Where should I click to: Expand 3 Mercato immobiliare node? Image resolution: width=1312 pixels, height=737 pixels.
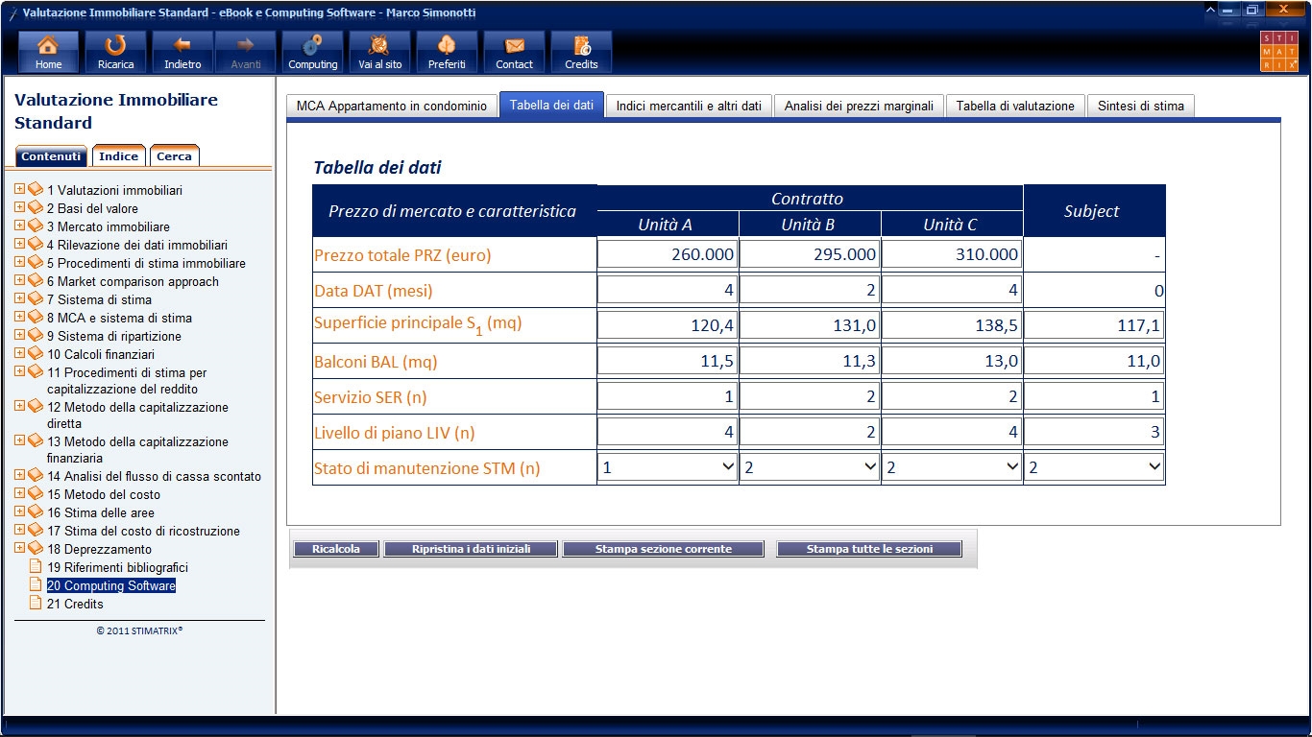[19, 226]
